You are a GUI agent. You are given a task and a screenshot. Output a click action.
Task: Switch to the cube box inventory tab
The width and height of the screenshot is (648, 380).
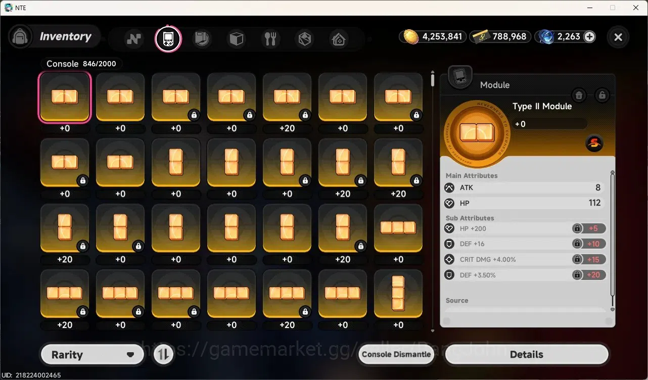pos(236,39)
